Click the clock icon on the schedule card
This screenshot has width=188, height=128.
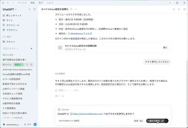tap(60, 48)
